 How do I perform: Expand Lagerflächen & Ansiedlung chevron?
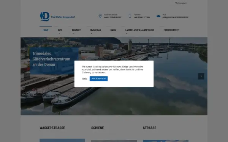click(x=127, y=33)
